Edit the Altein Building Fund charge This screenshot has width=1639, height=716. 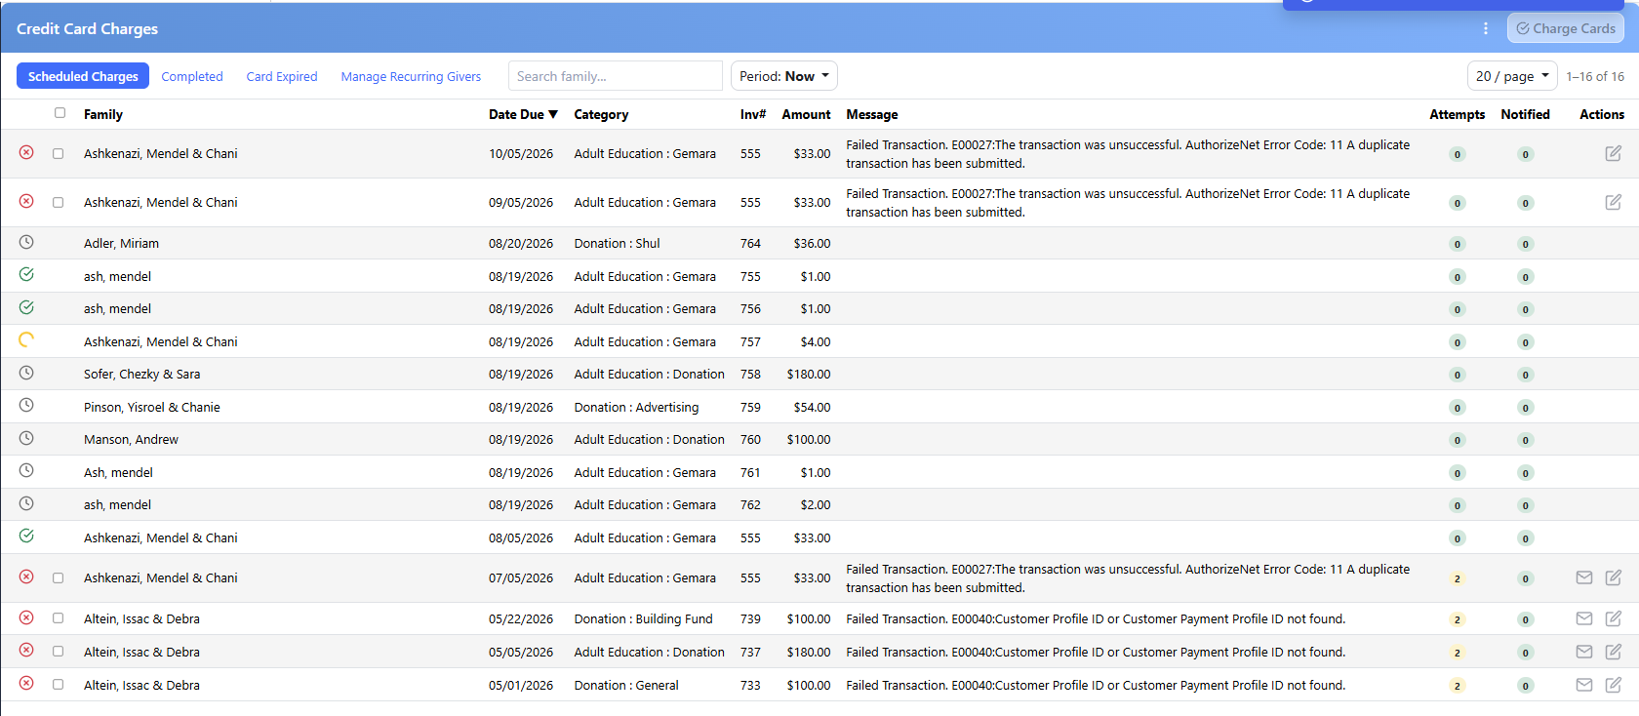pos(1614,618)
